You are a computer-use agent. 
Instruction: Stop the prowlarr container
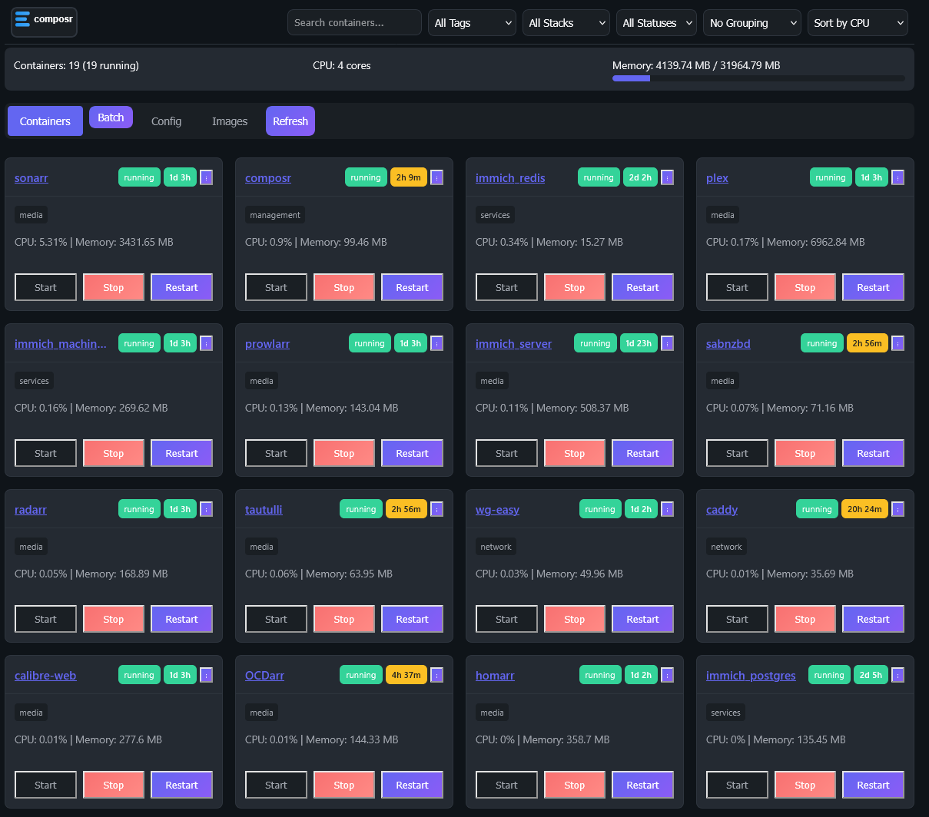tap(344, 453)
